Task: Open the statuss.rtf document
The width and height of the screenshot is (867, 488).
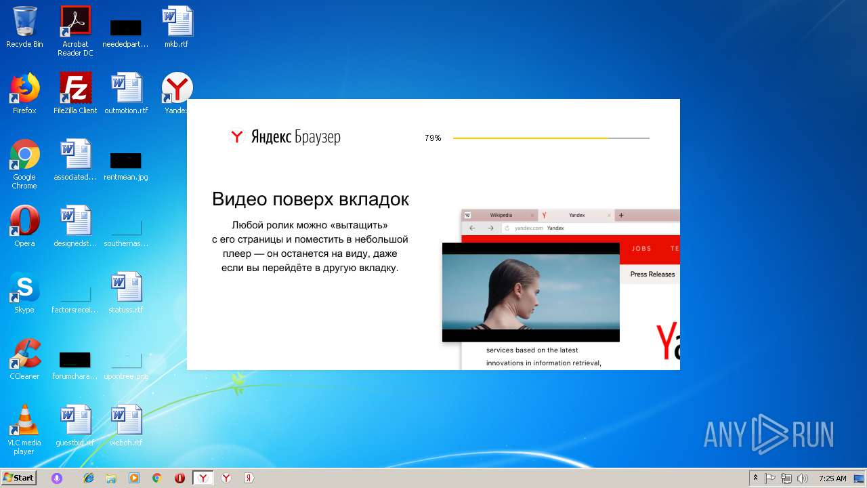Action: (126, 293)
